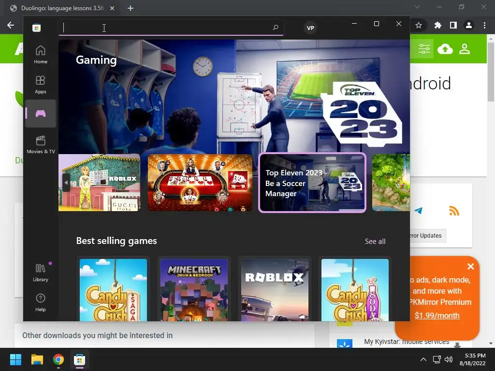Viewport: 495px width, 371px height.
Task: Select the Roblox Gucci carousel thumbnail
Action: coord(99,182)
